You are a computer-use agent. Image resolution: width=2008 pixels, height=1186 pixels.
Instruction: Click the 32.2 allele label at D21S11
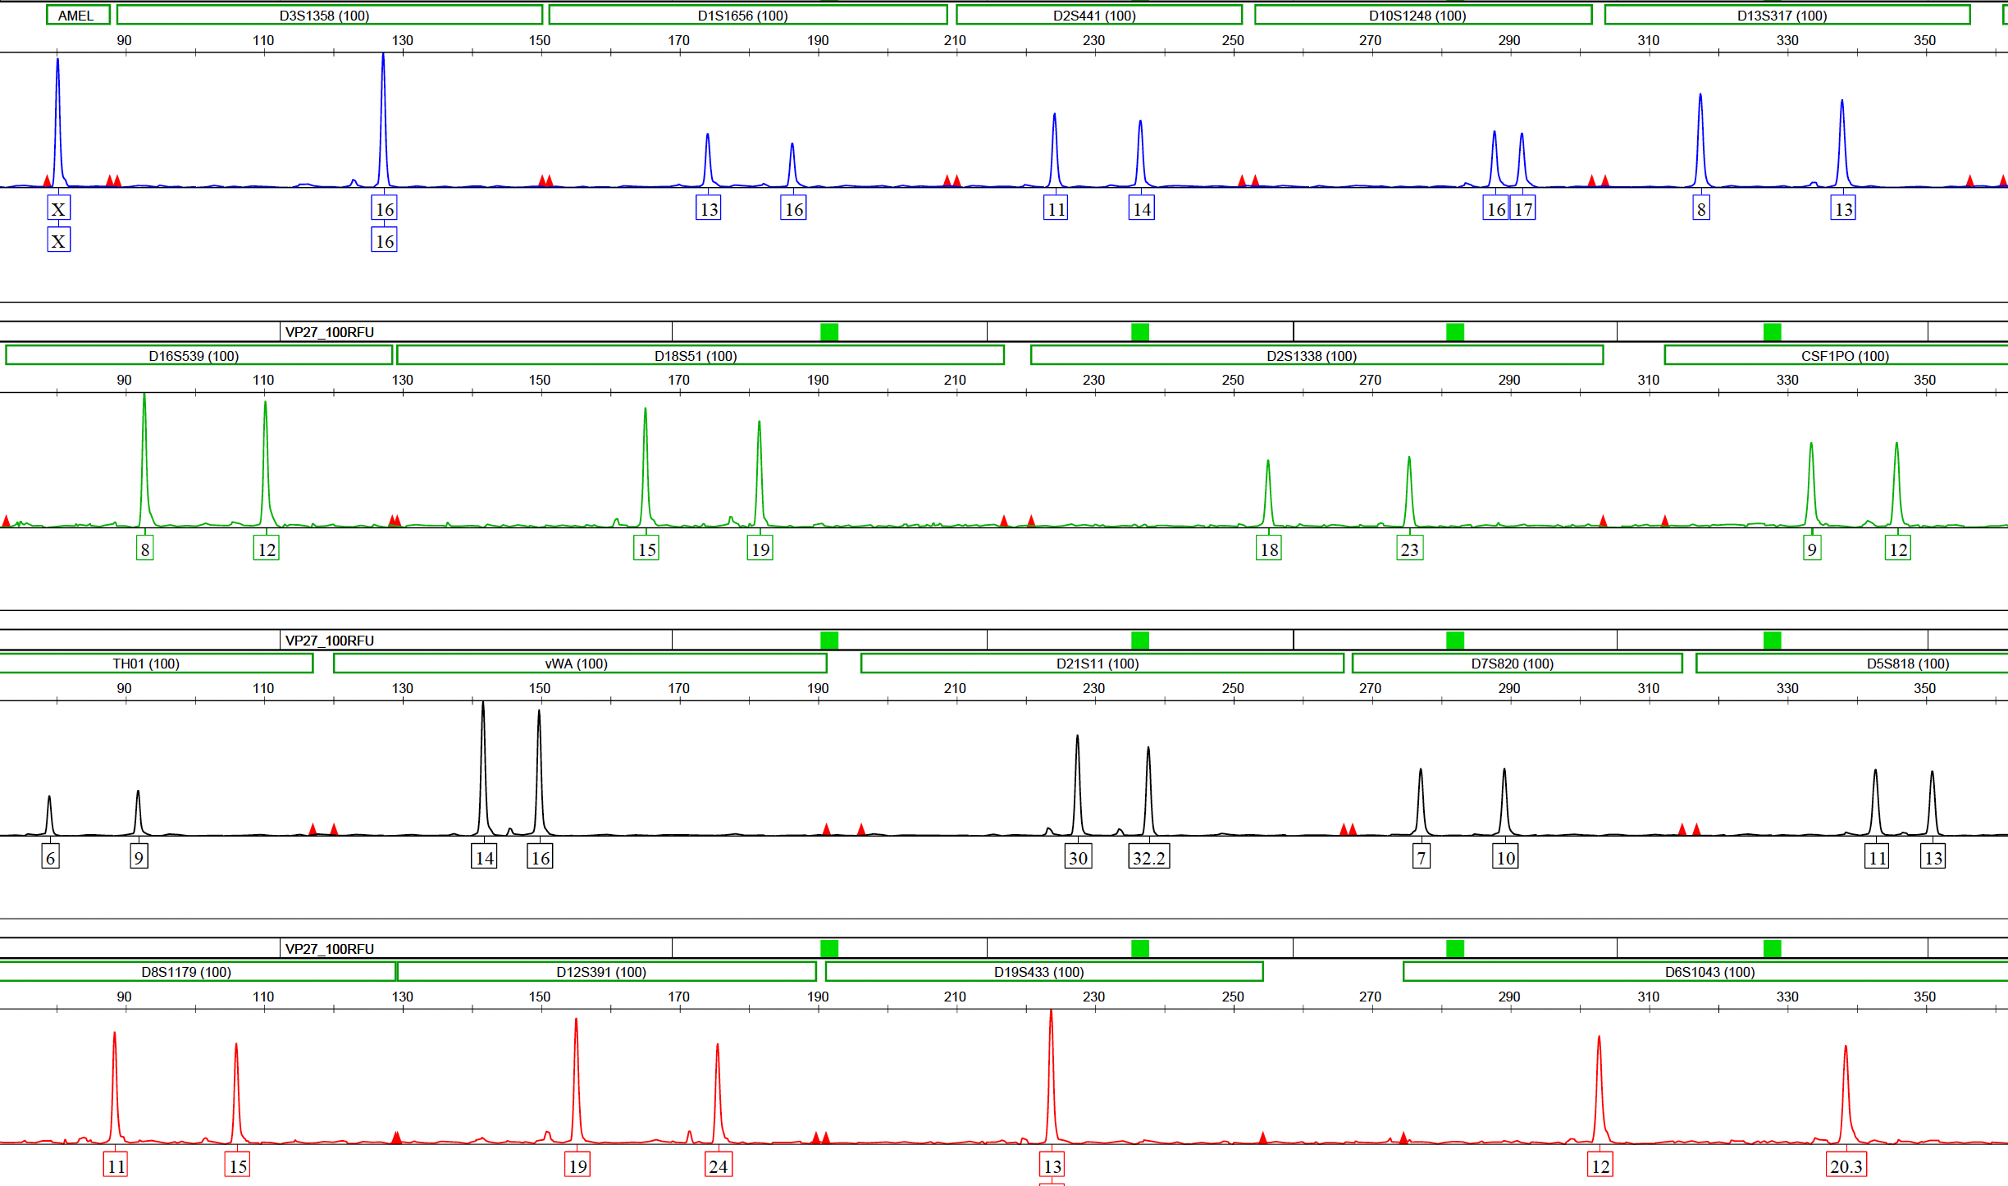pos(1148,858)
